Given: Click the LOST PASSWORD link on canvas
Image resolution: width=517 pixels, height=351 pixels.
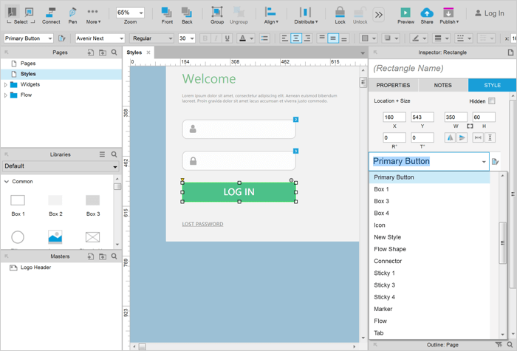Looking at the screenshot, I should coord(202,225).
